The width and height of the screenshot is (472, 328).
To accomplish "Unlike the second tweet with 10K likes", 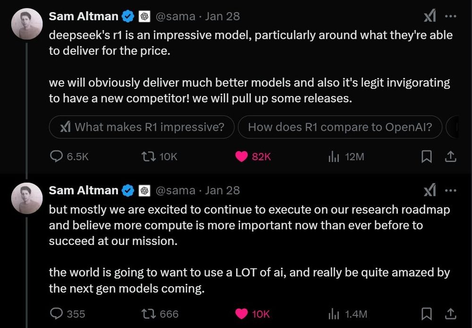I will tap(241, 314).
